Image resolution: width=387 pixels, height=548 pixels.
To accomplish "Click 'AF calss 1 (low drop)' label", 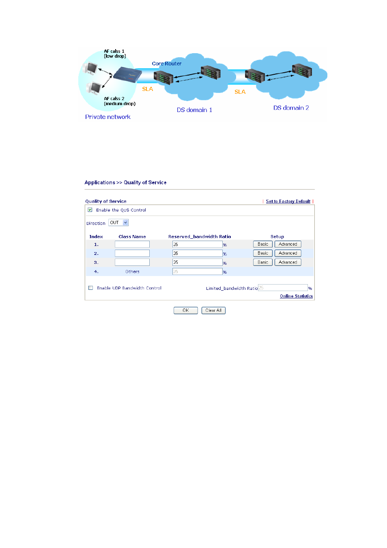I will [x=115, y=54].
